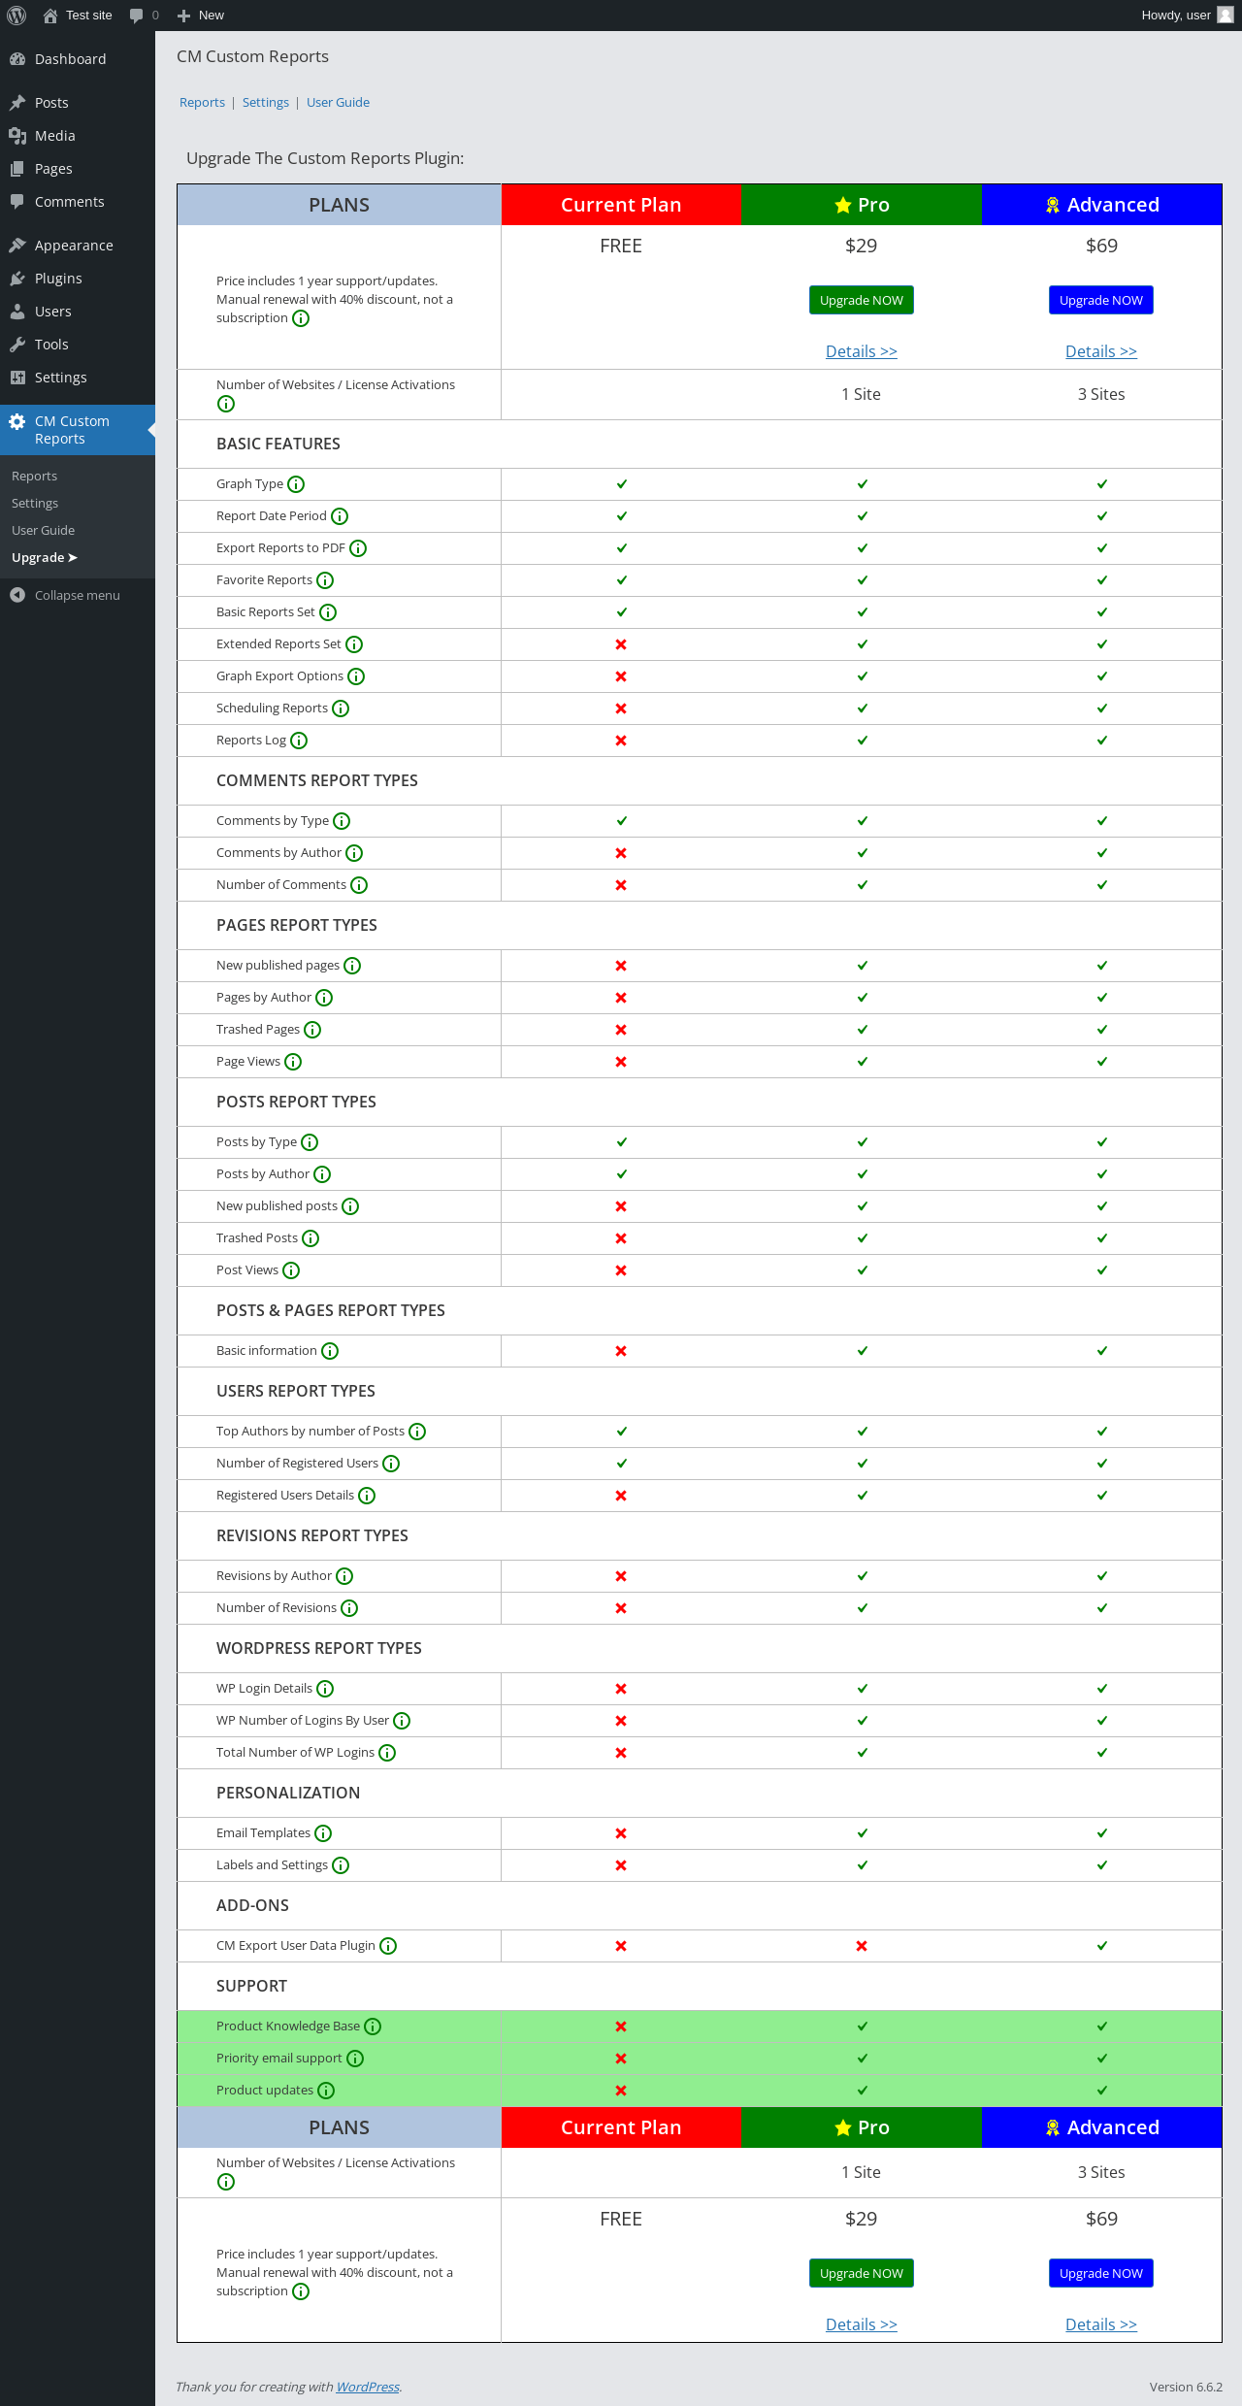Click info icon beside Export Reports to PDF
The image size is (1242, 2406).
(358, 548)
